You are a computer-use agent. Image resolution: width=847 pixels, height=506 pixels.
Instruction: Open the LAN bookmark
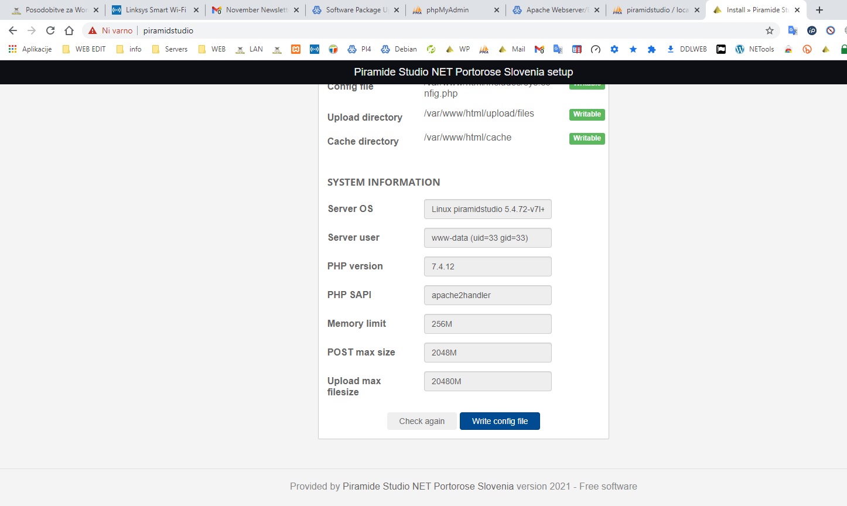coord(249,49)
